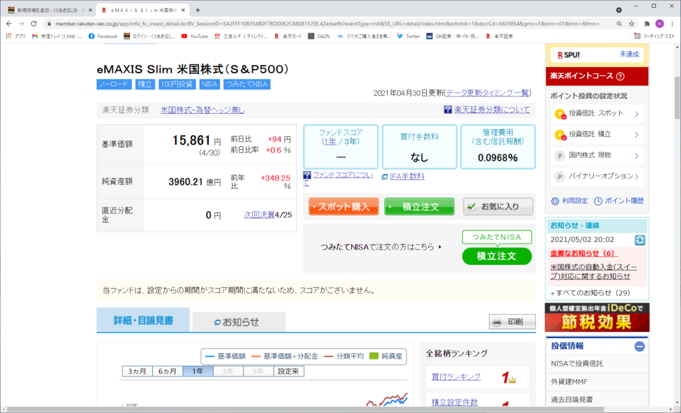Switch to the お知らせ tab
Image resolution: width=681 pixels, height=413 pixels.
[x=238, y=322]
